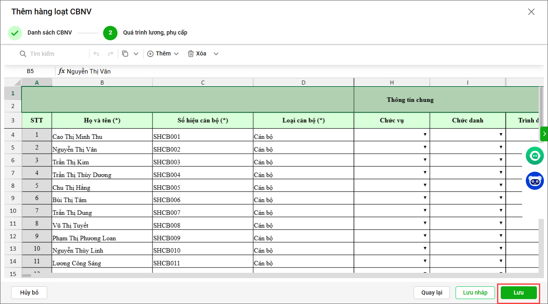Expand the green side panel arrow
This screenshot has height=304, width=548.
click(x=544, y=134)
